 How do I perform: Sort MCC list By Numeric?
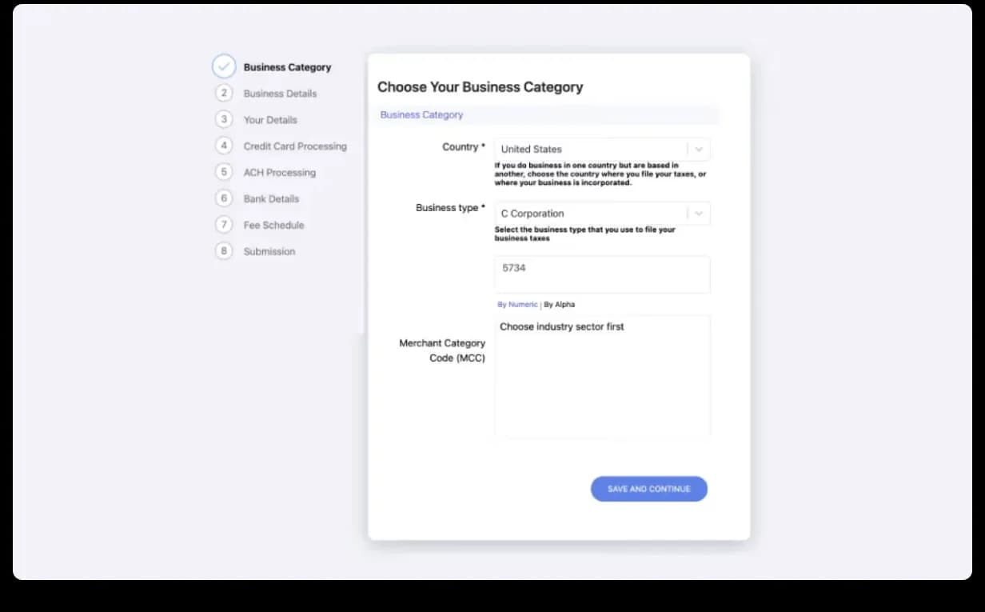[x=517, y=305]
